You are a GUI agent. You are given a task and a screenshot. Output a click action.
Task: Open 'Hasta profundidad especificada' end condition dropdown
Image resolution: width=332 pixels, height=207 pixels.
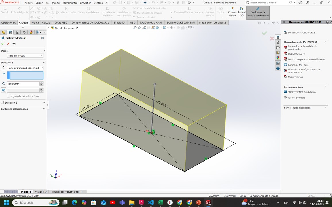pyautogui.click(x=25, y=68)
